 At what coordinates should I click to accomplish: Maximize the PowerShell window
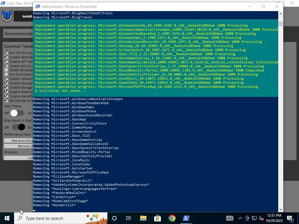coord(263,6)
